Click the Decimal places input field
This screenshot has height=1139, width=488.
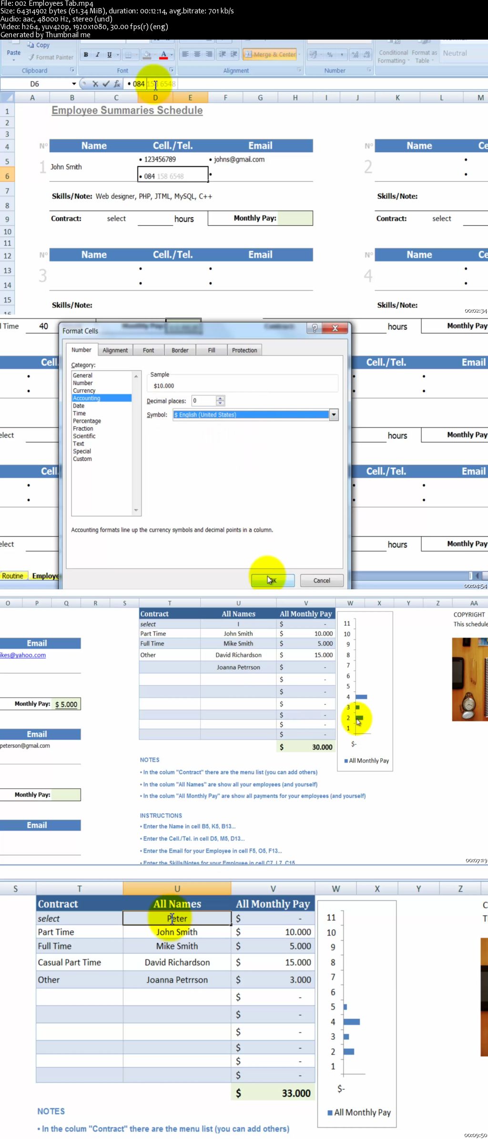tap(203, 401)
